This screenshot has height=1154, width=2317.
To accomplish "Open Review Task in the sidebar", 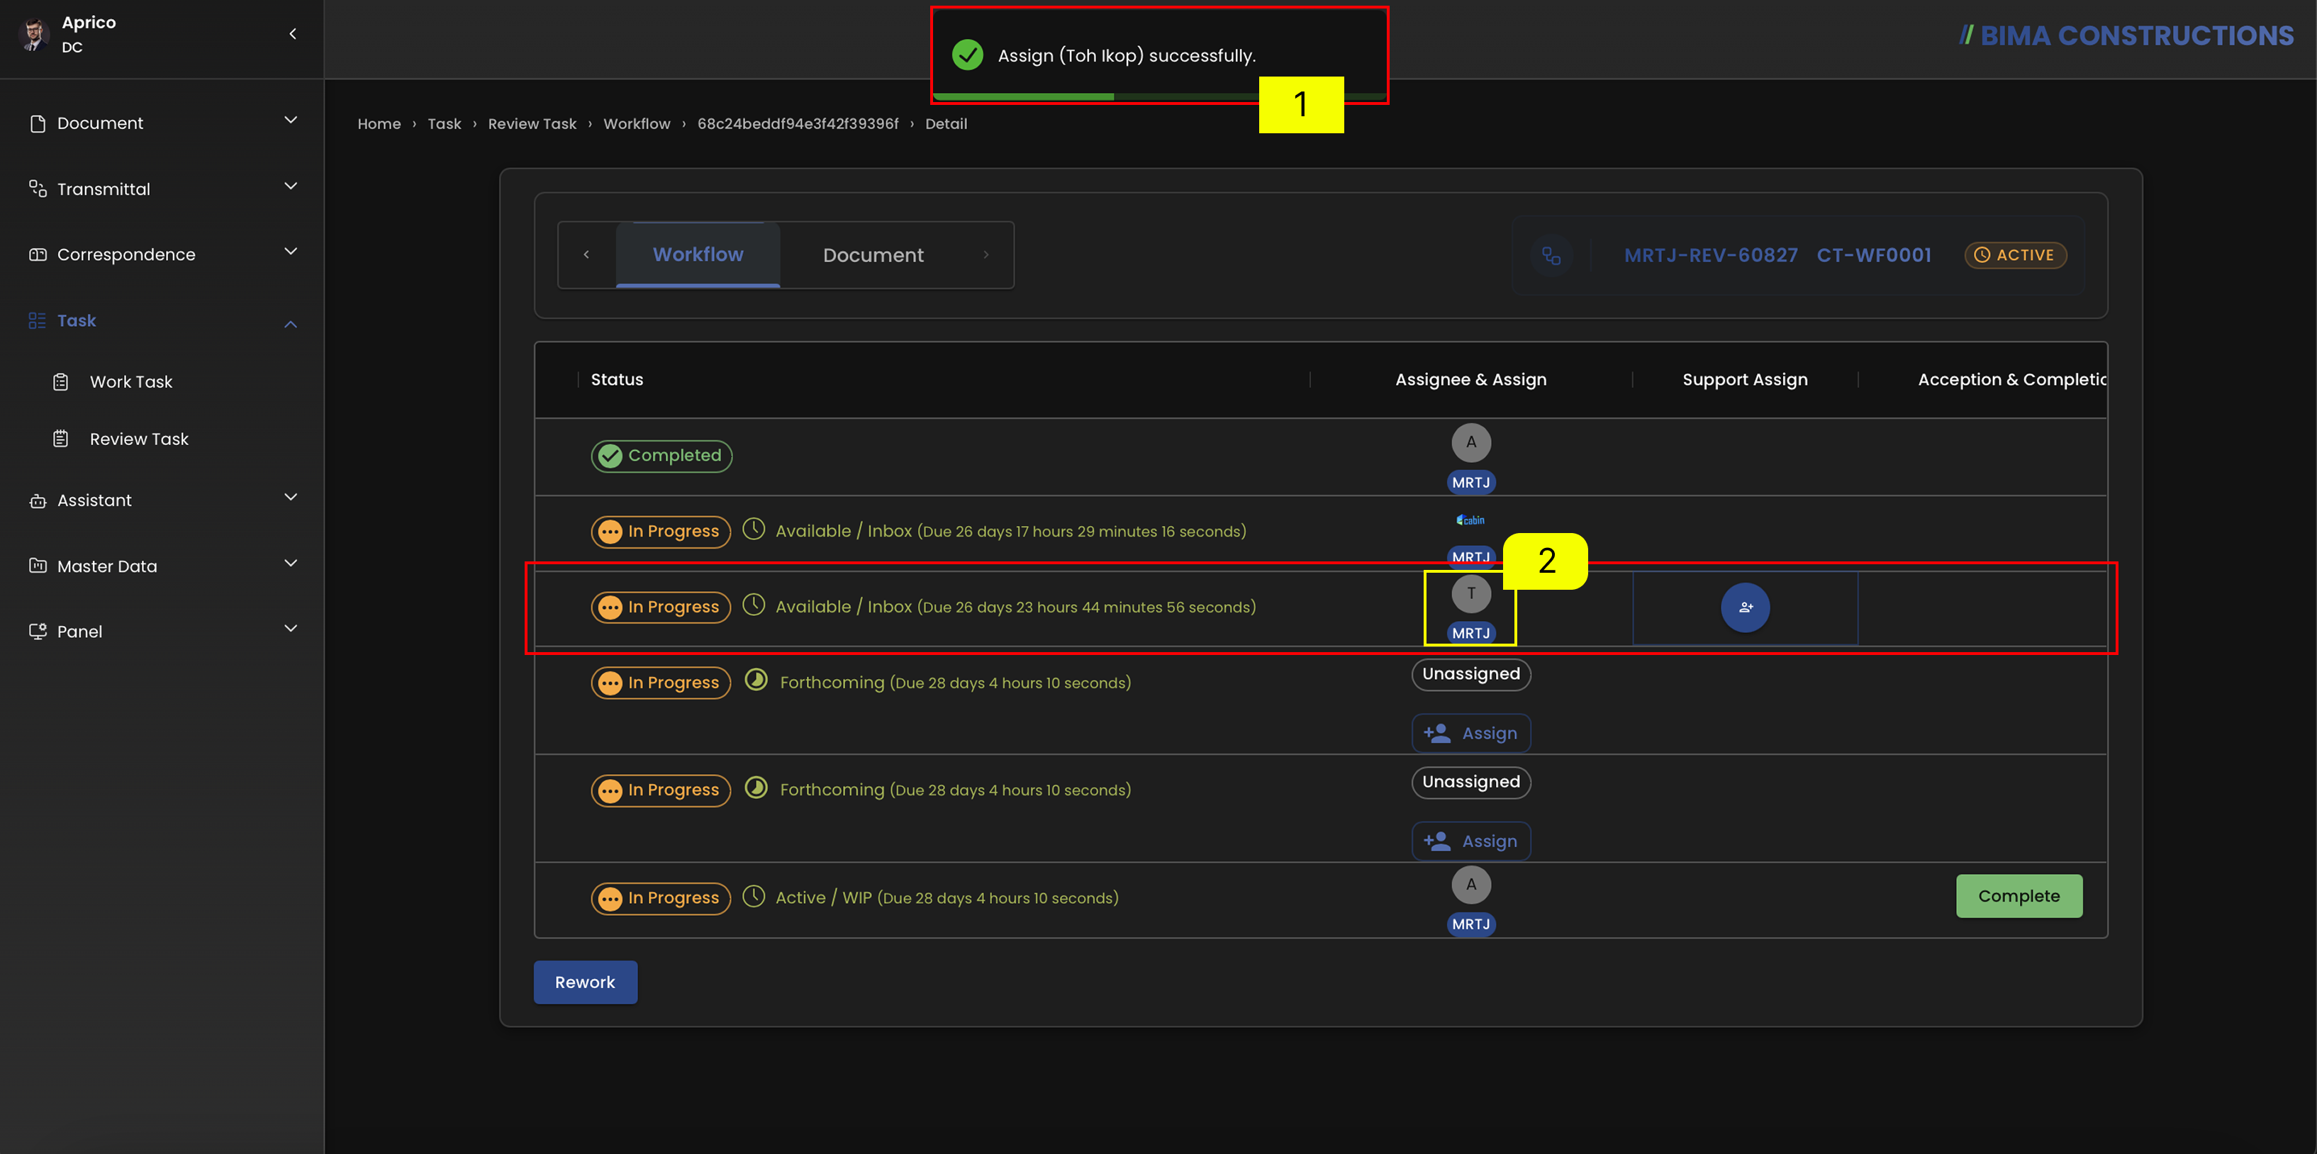I will 140,439.
